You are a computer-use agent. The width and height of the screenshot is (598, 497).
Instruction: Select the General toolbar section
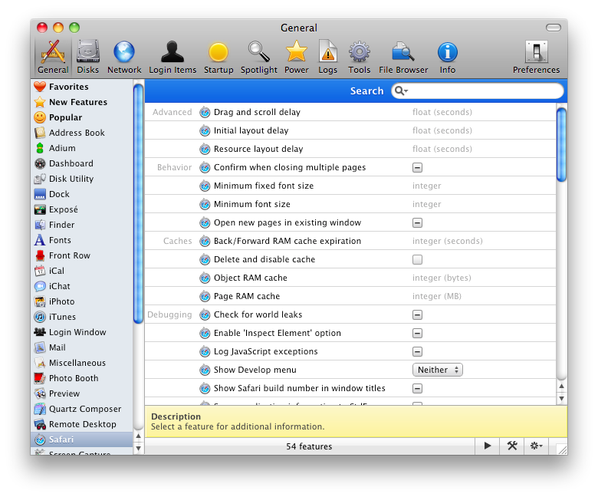coord(53,58)
